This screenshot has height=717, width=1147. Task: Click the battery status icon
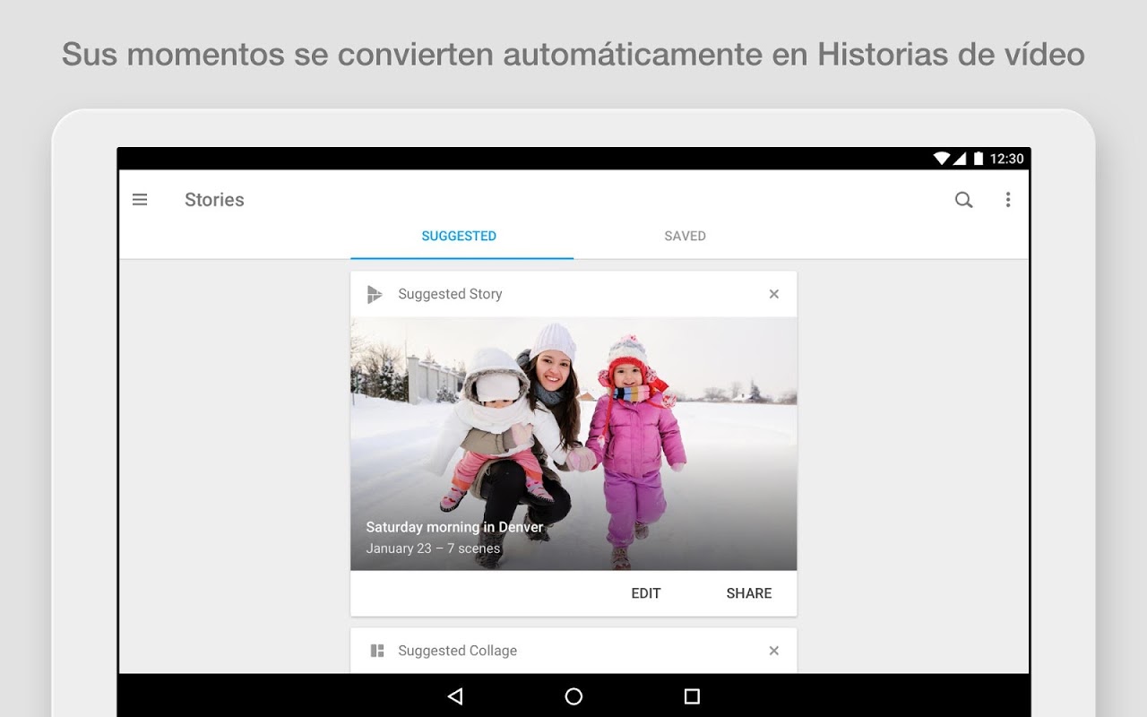(x=979, y=159)
